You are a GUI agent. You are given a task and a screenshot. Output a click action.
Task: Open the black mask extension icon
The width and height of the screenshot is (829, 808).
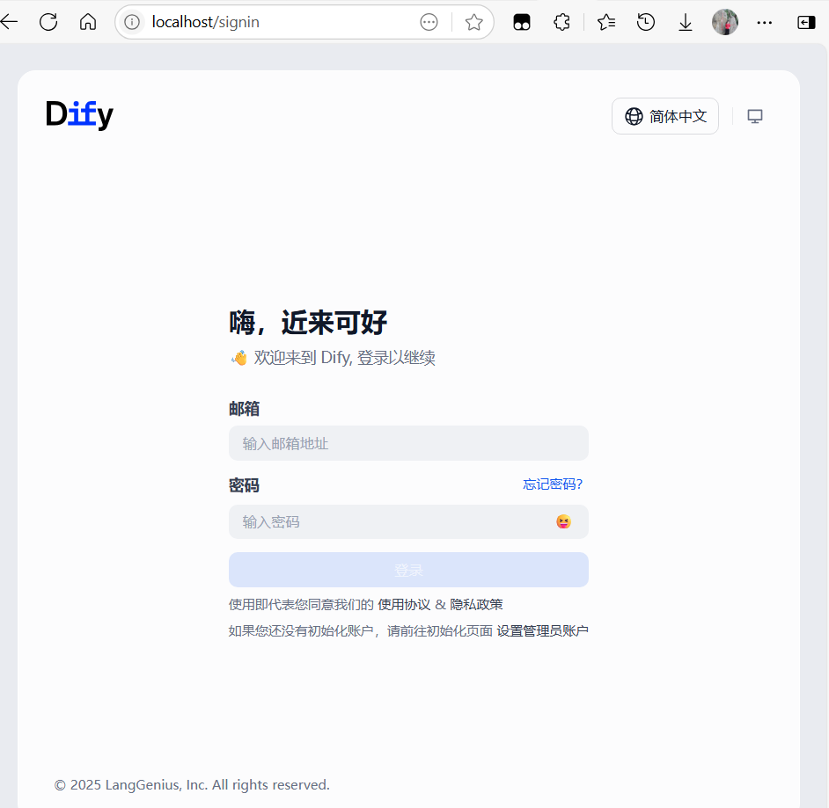[x=522, y=22]
